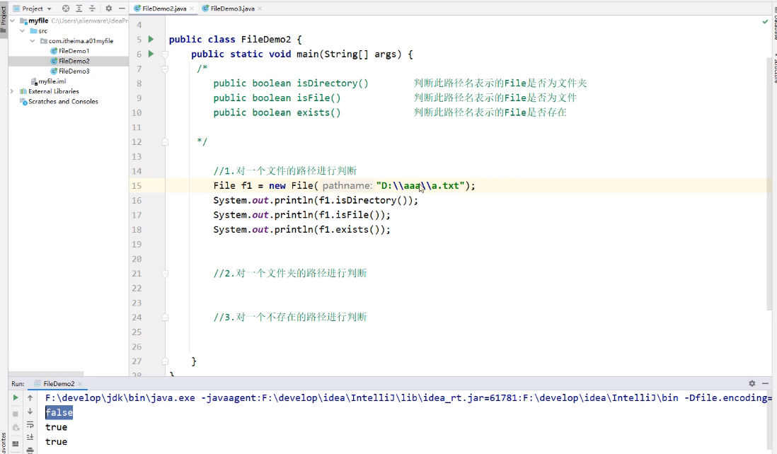
Task: Select the false output in the console
Action: pyautogui.click(x=59, y=412)
